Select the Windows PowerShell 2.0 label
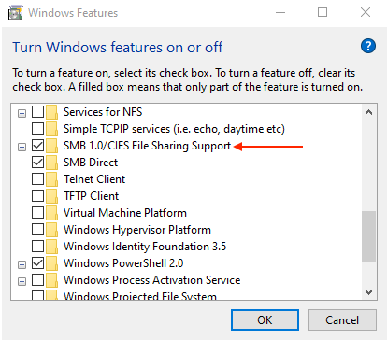 [x=123, y=263]
